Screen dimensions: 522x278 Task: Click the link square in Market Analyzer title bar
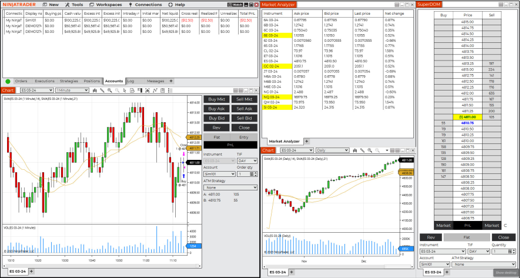tap(397, 5)
